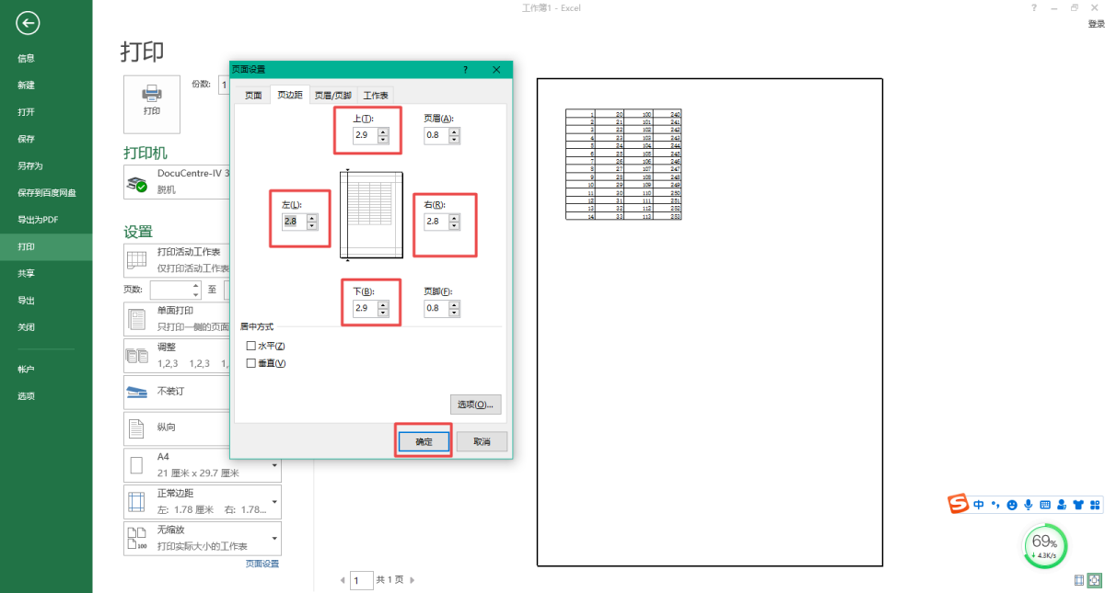Expand the A4 paper size dropdown
1105x593 pixels.
click(274, 466)
